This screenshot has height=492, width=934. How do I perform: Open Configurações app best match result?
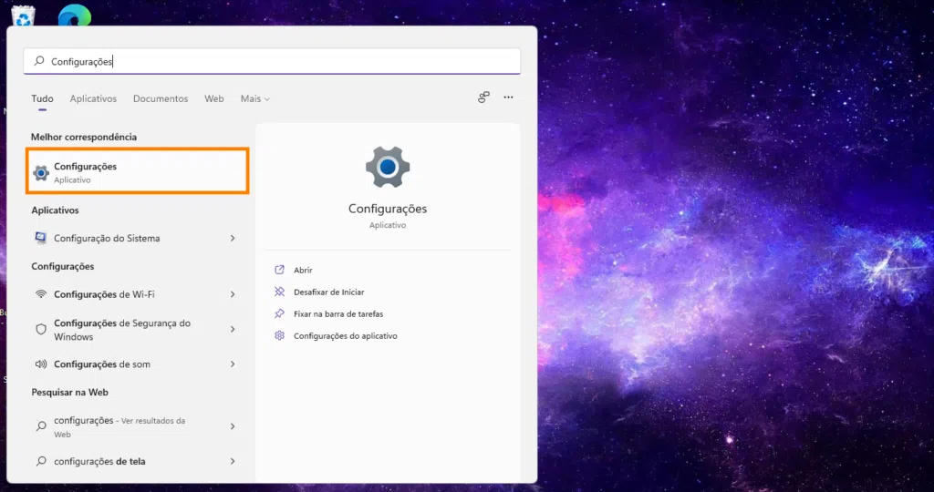point(137,171)
